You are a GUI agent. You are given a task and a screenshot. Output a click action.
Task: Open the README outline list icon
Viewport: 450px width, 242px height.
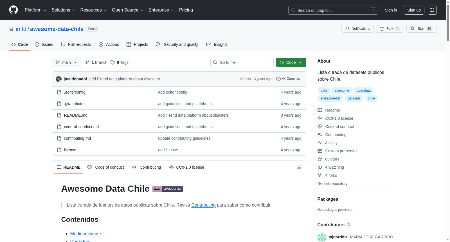299,167
